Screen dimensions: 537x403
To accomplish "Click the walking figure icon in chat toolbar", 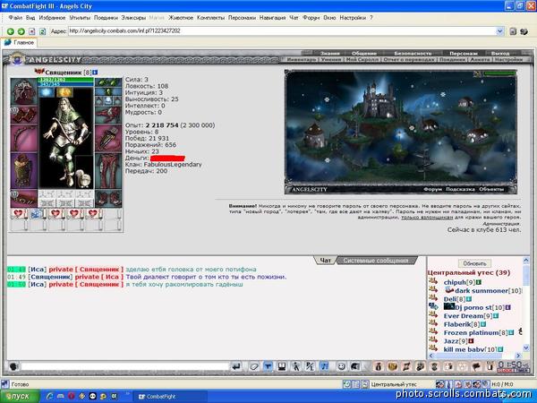I will [x=296, y=366].
